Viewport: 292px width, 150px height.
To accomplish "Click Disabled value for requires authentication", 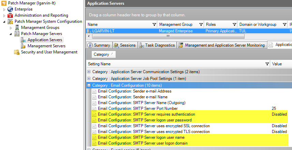I will tap(279, 114).
